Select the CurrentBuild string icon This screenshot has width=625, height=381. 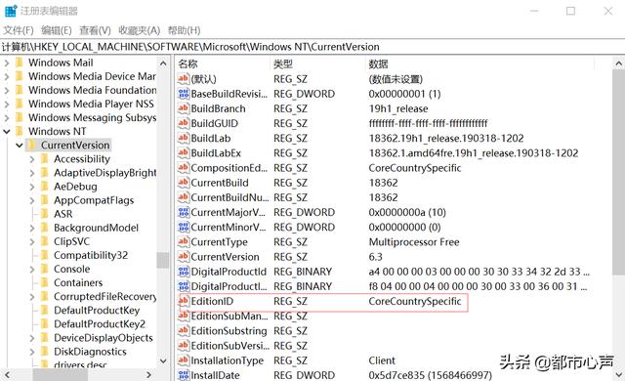(184, 182)
